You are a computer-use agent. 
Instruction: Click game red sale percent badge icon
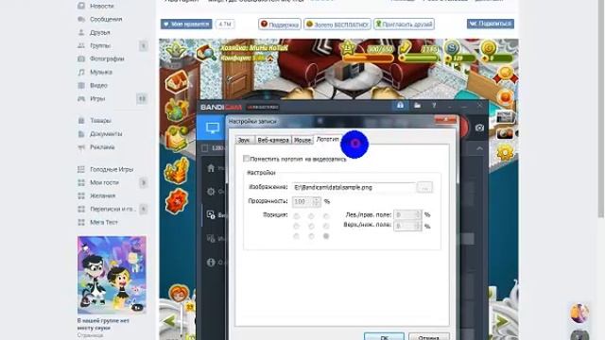(177, 201)
